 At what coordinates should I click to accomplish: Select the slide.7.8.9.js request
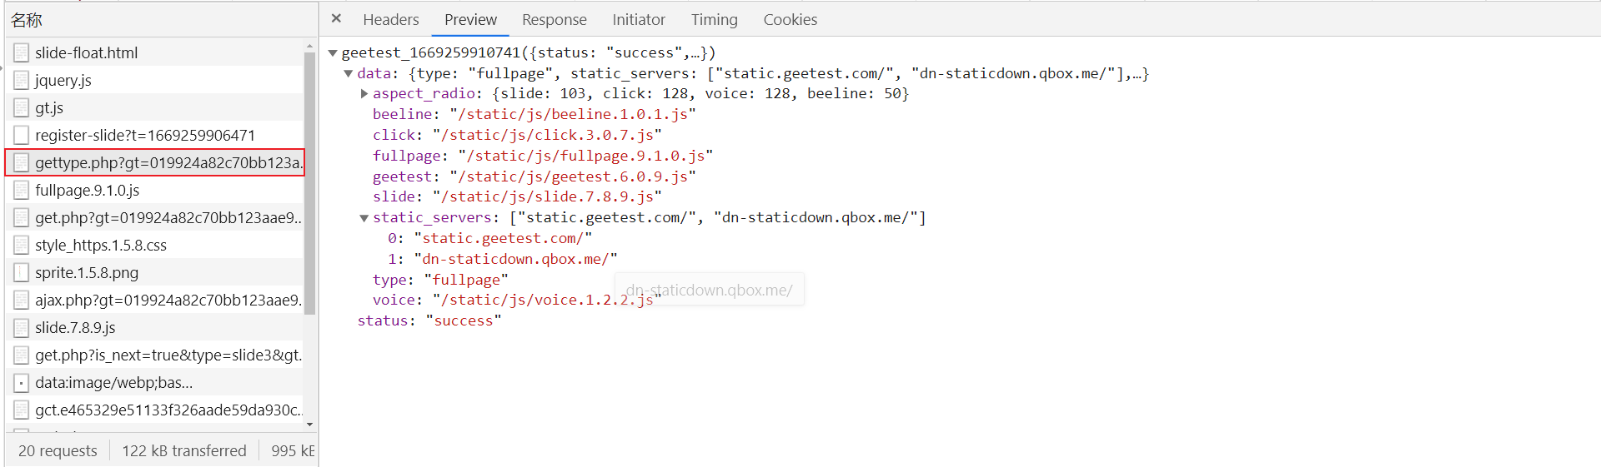[155, 327]
